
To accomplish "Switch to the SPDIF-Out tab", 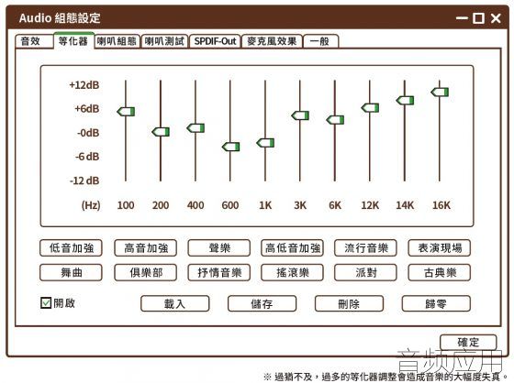I will 215,41.
